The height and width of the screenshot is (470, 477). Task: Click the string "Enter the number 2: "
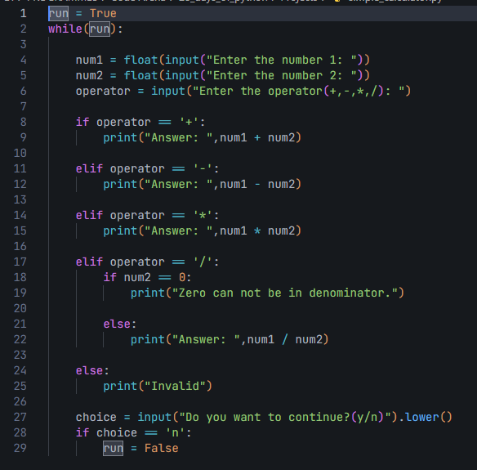(282, 75)
